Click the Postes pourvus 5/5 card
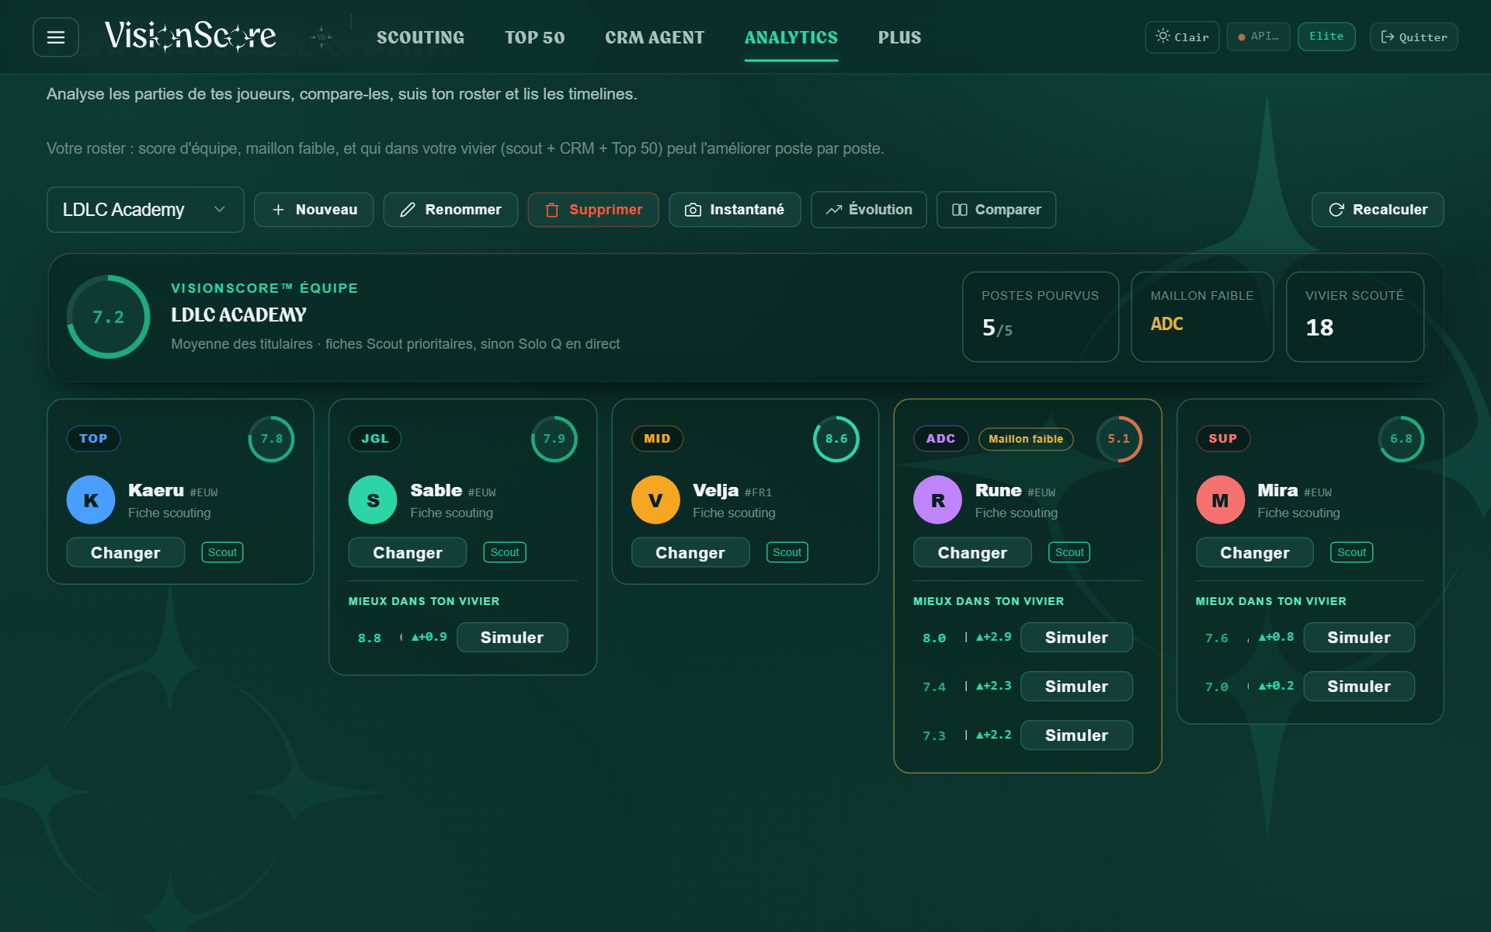This screenshot has height=932, width=1491. [x=1041, y=317]
